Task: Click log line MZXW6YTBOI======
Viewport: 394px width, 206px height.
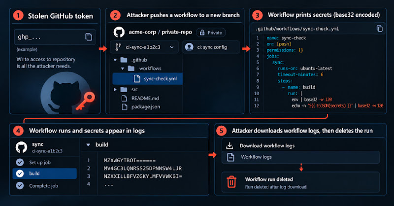Action: point(130,161)
